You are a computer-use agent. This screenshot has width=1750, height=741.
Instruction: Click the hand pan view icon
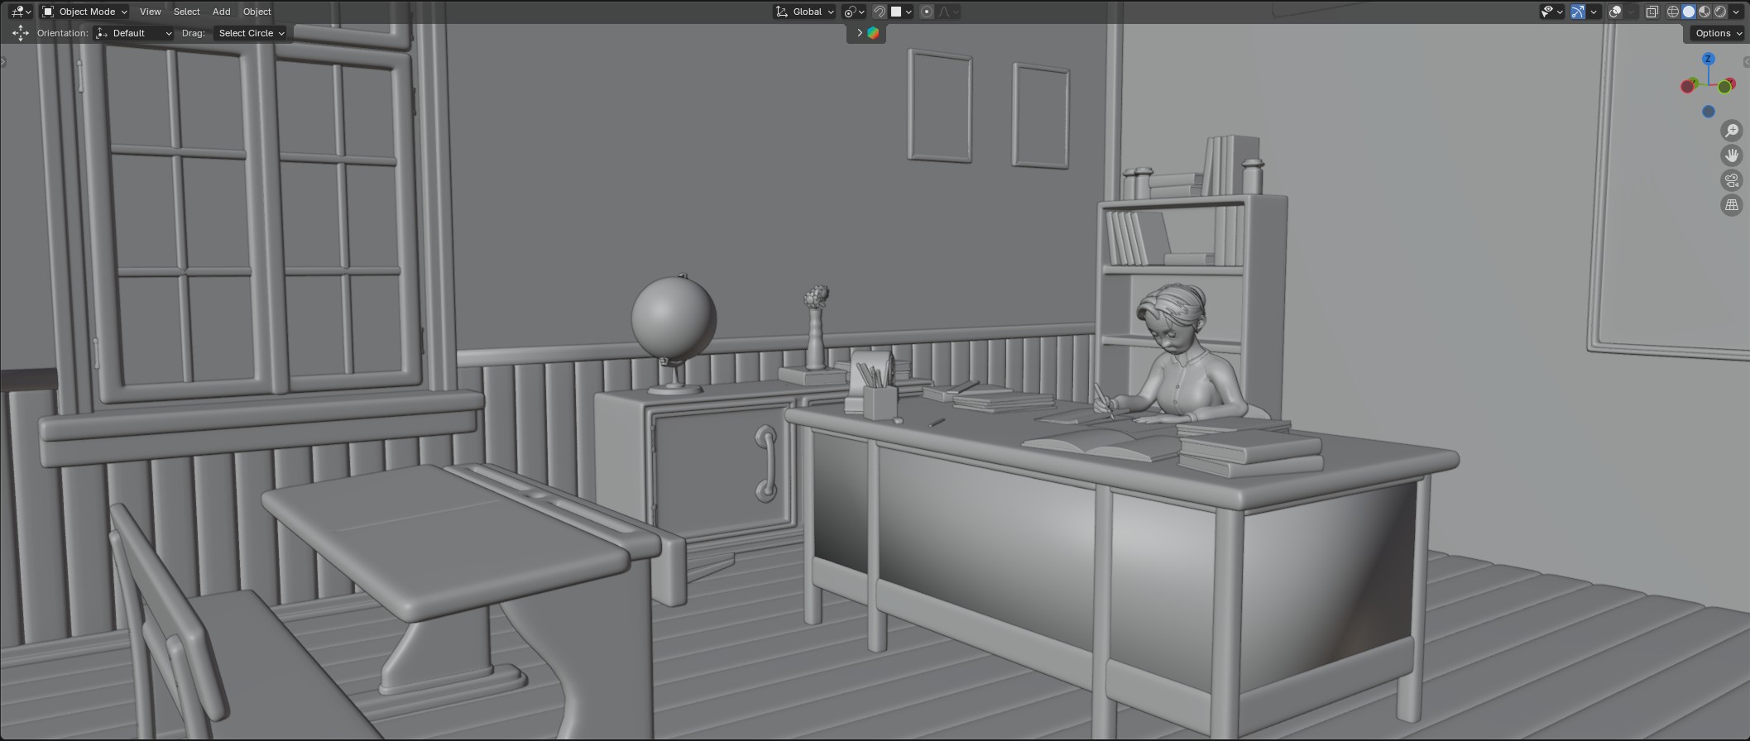tap(1731, 155)
